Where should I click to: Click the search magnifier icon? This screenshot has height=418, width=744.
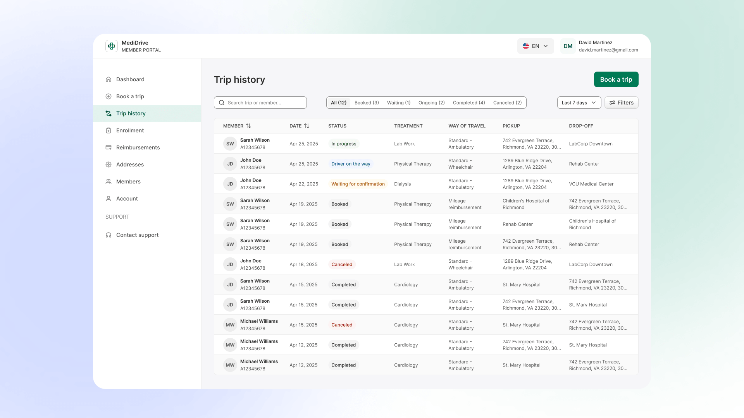click(x=222, y=103)
